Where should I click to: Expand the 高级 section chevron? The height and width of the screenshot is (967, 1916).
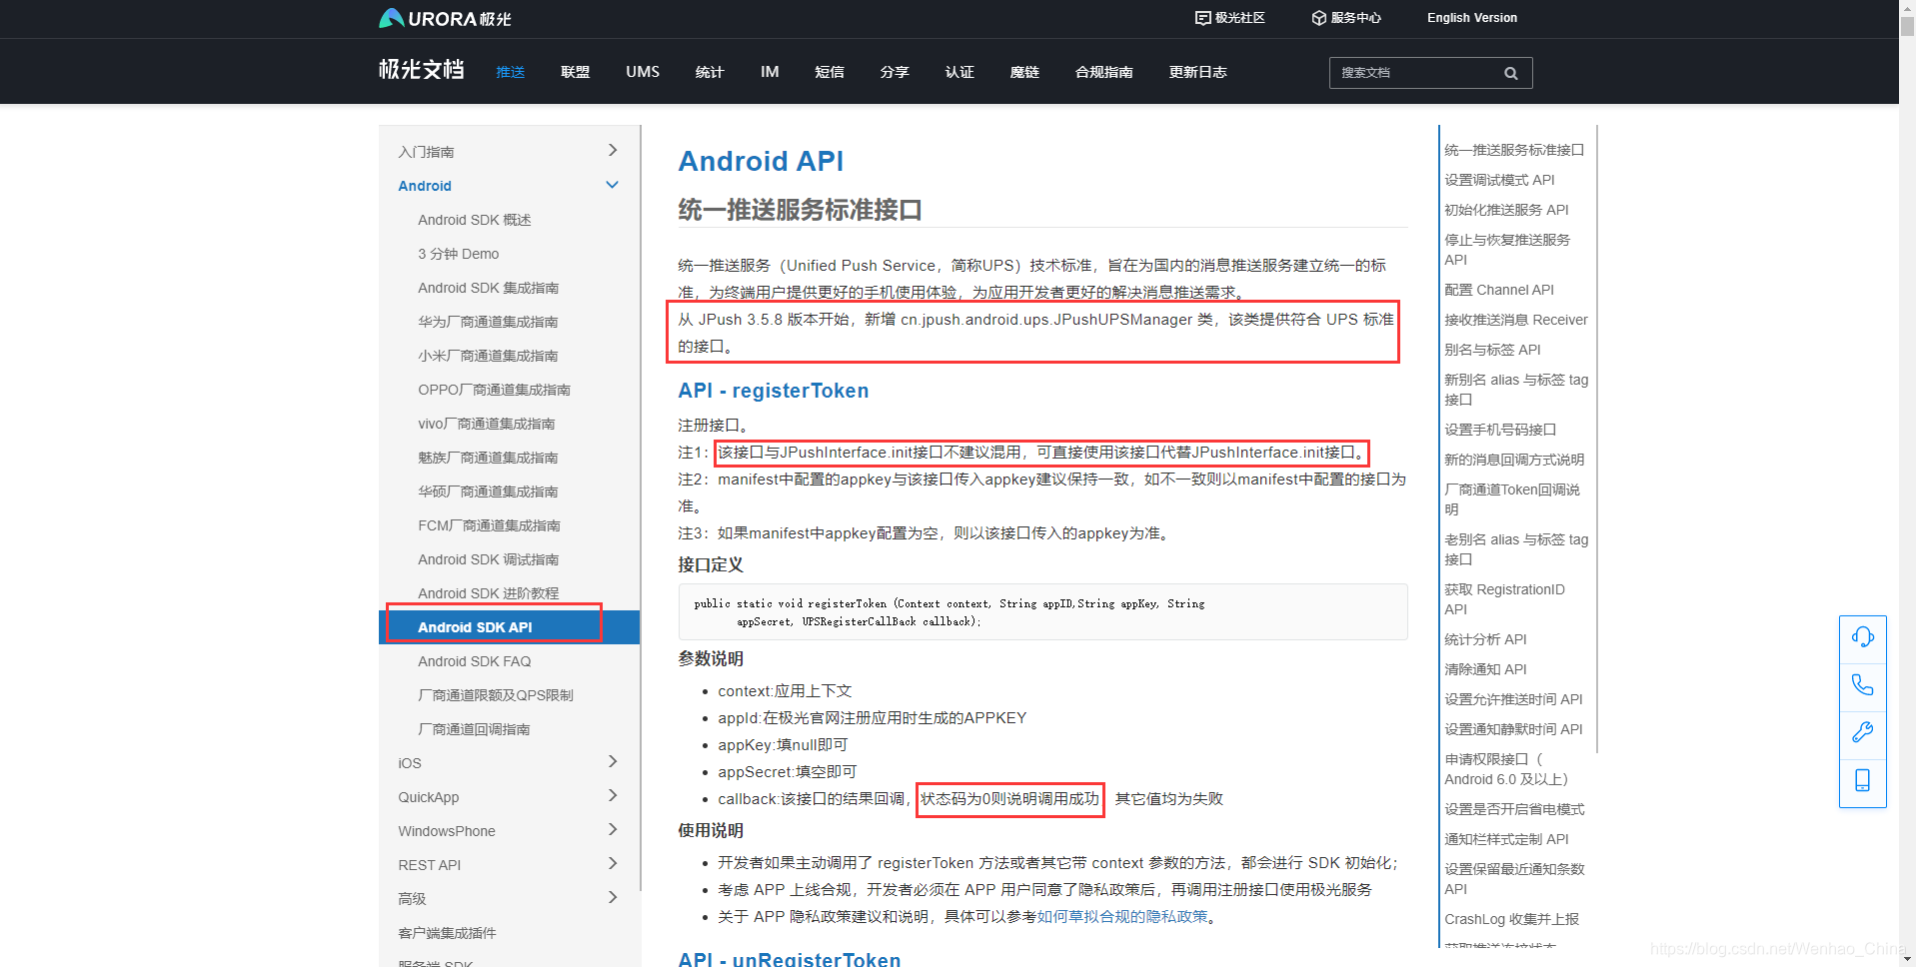pyautogui.click(x=613, y=897)
